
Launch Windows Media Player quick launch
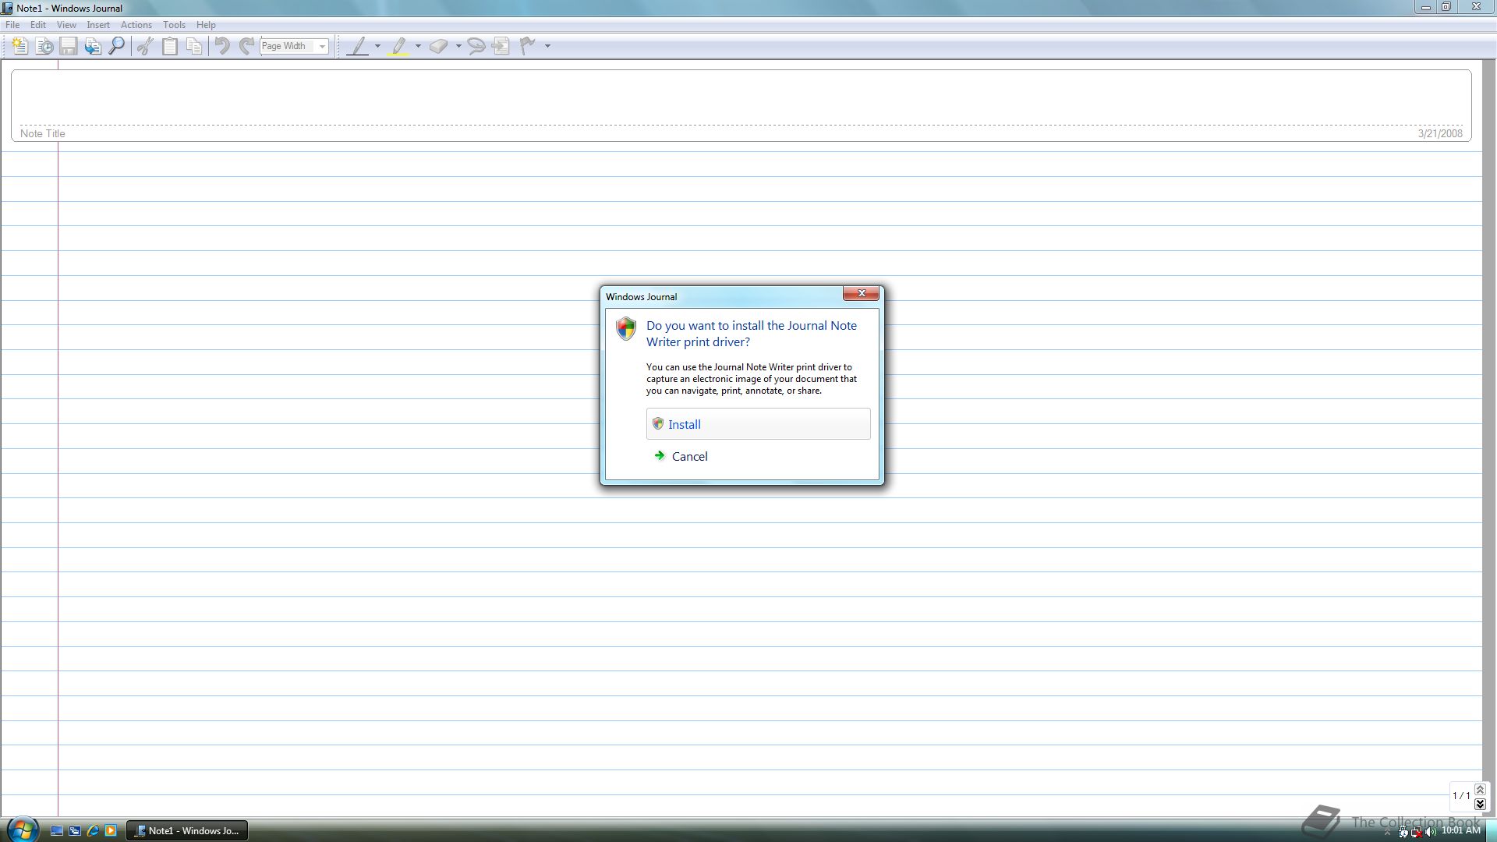coord(111,831)
